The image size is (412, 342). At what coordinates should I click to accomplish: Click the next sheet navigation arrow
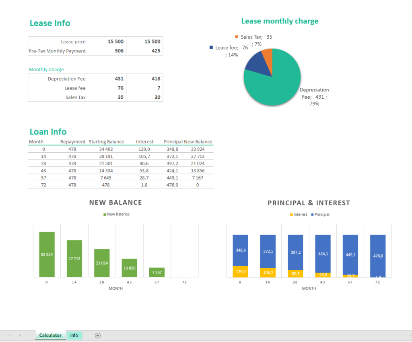coord(19,335)
